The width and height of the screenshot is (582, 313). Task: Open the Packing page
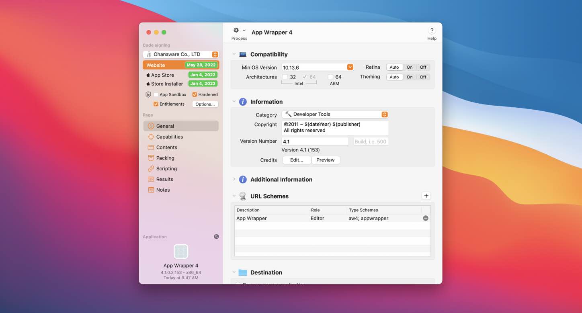pos(181,158)
